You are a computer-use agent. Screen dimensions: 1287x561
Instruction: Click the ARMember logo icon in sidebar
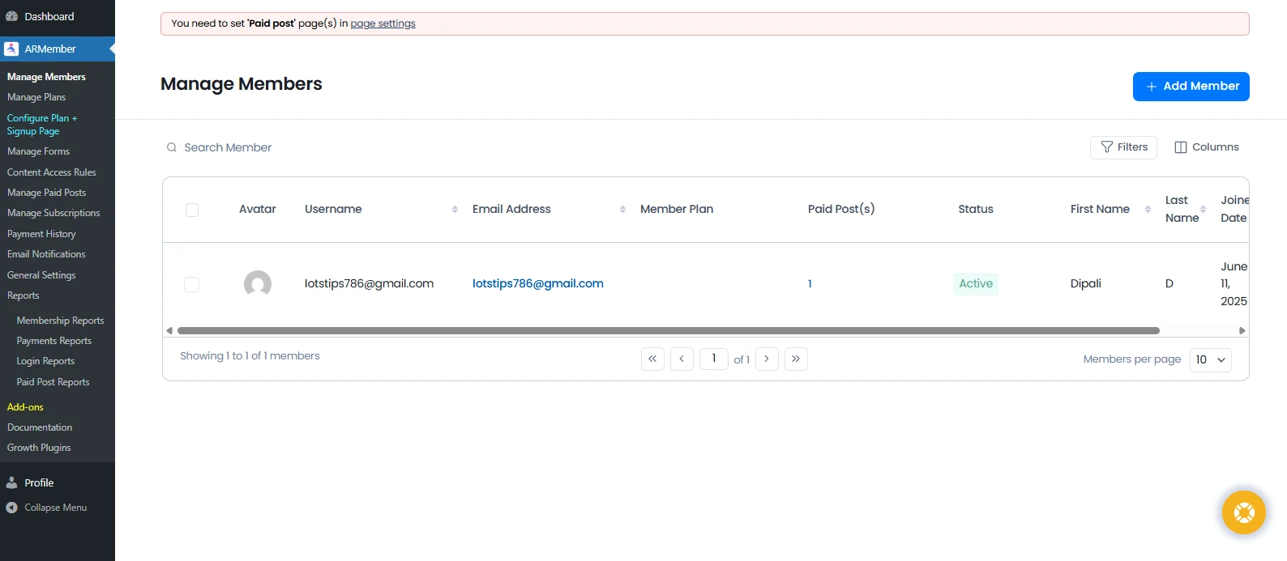click(11, 49)
